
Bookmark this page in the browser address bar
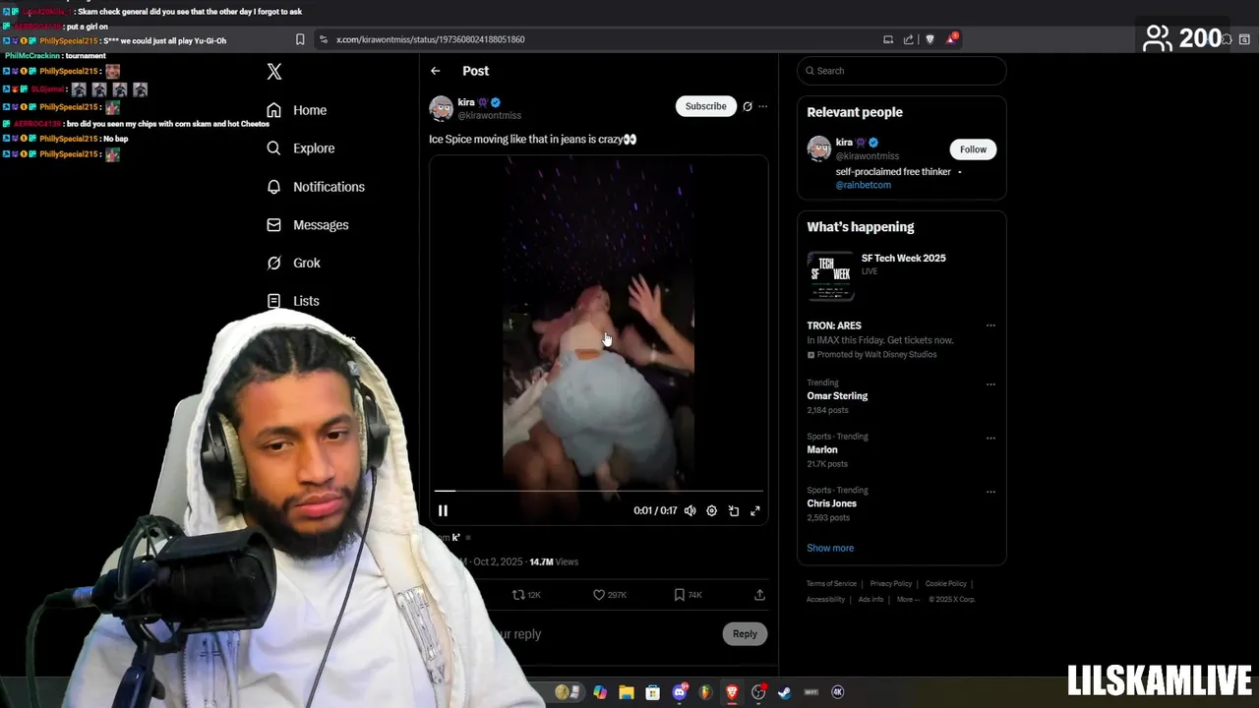pyautogui.click(x=300, y=39)
